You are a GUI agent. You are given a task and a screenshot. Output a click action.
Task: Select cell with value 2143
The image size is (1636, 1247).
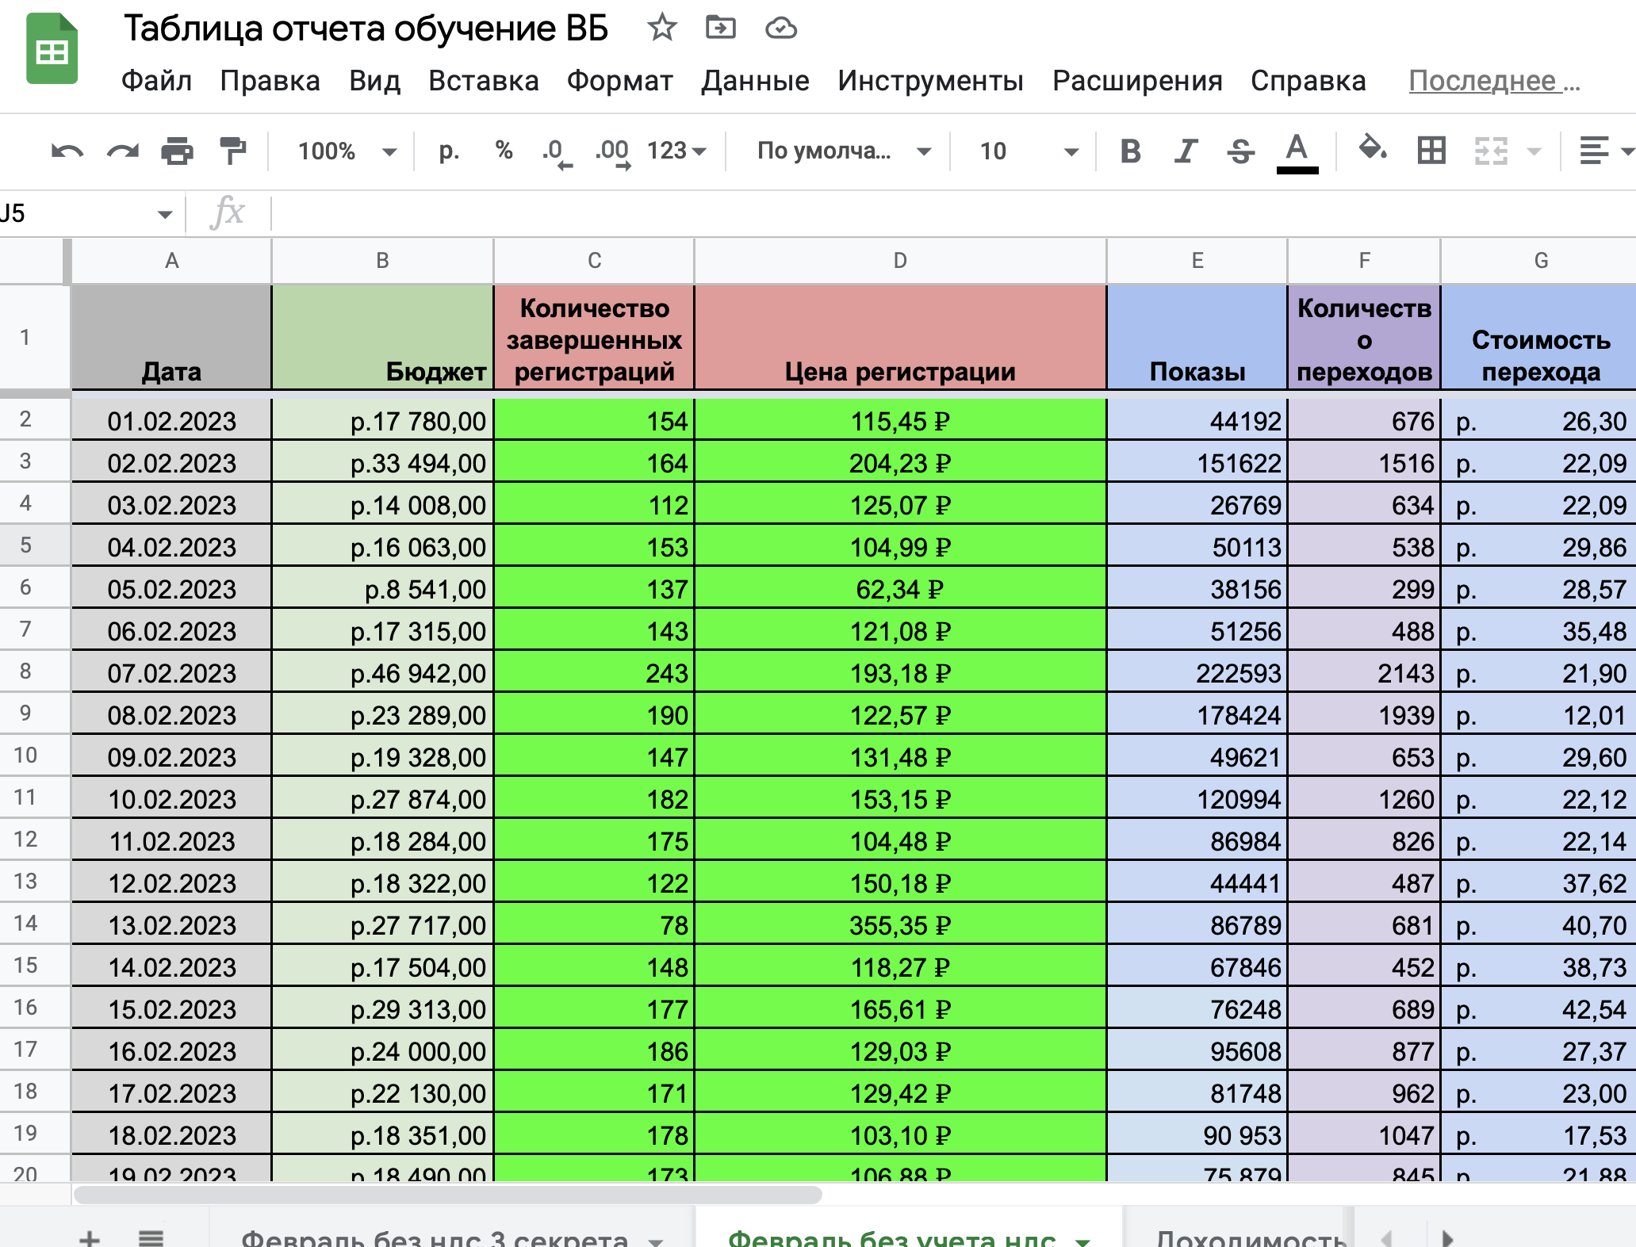[x=1364, y=673]
